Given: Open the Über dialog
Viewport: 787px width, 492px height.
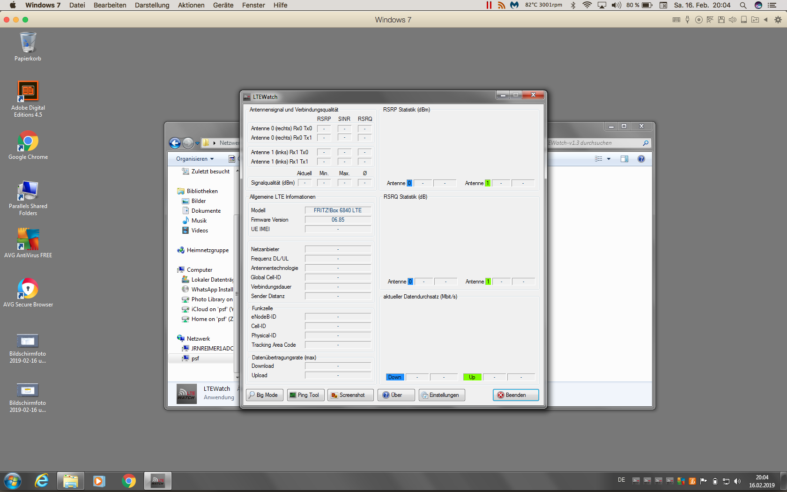Looking at the screenshot, I should click(396, 395).
